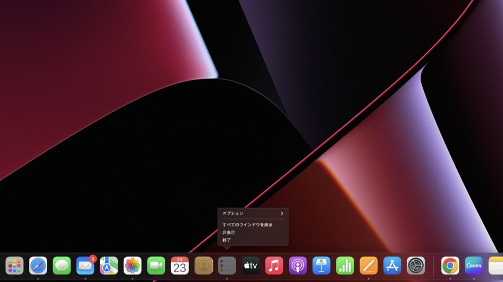Launch the Photos app
The width and height of the screenshot is (503, 282).
(x=132, y=265)
